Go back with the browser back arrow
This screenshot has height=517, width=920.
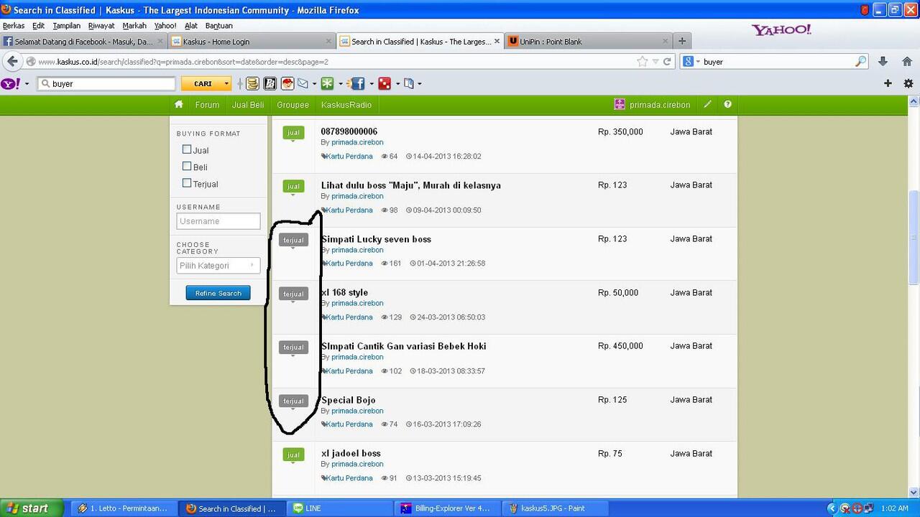tap(12, 62)
